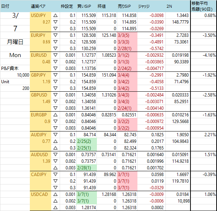Click the green 2/28(1) buy signal cell
This screenshot has height=211, width=217.
click(x=87, y=168)
